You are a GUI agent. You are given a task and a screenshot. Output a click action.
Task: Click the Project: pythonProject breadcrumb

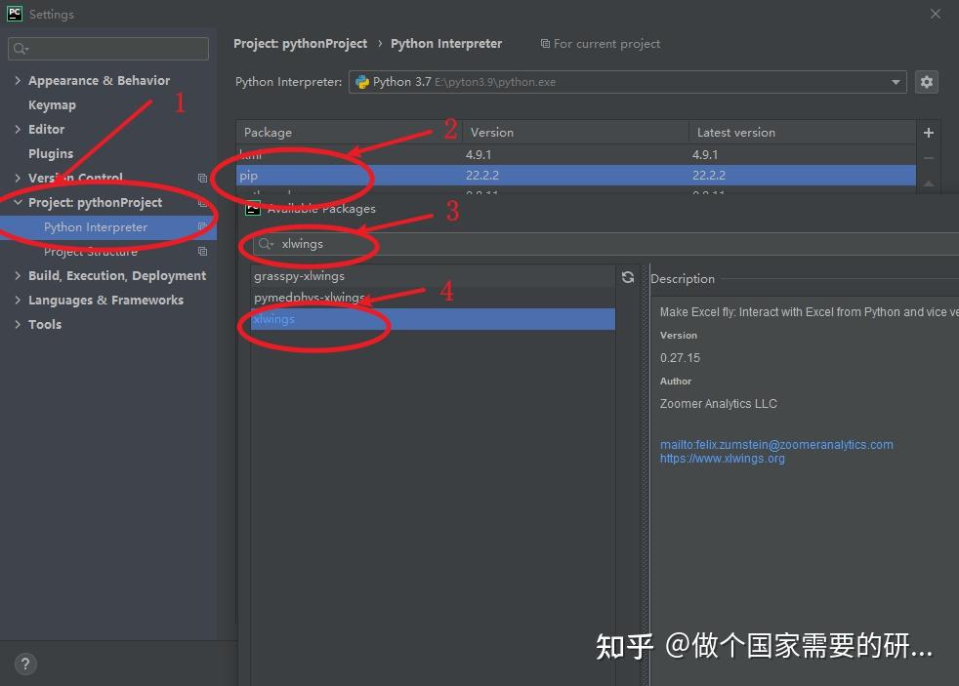click(301, 43)
